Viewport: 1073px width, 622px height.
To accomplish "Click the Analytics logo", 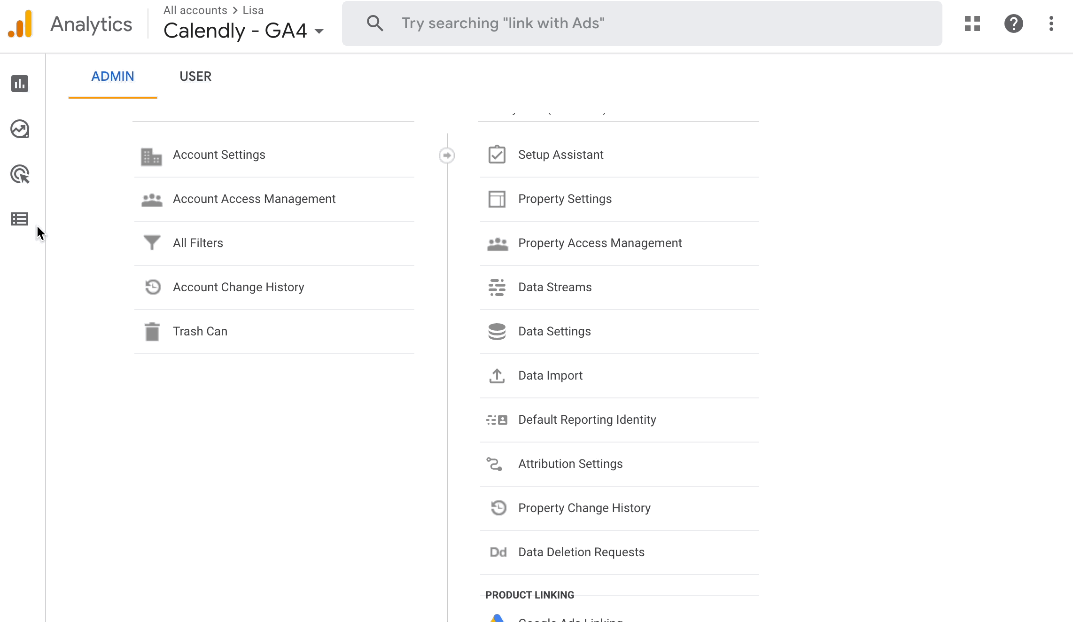I will tap(20, 24).
